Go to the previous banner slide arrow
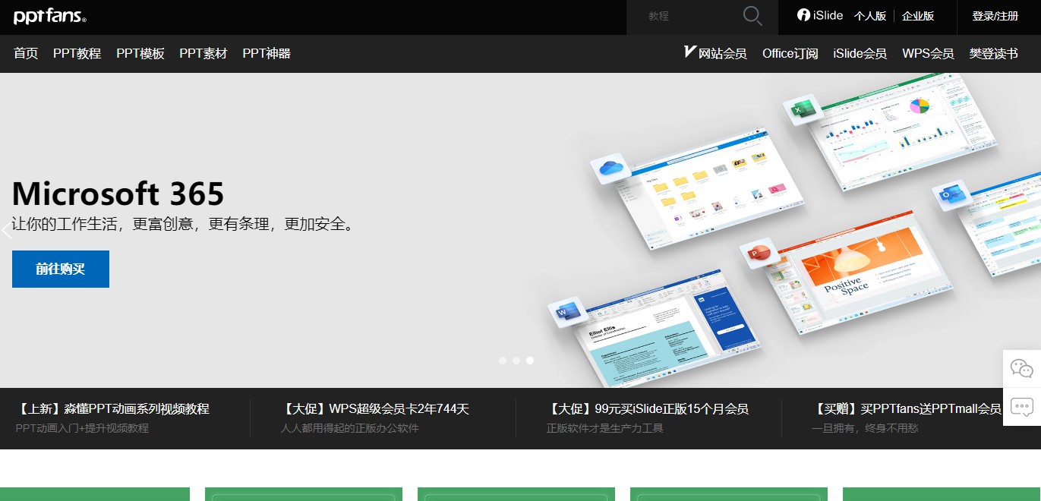Image resolution: width=1041 pixels, height=501 pixels. (x=8, y=229)
